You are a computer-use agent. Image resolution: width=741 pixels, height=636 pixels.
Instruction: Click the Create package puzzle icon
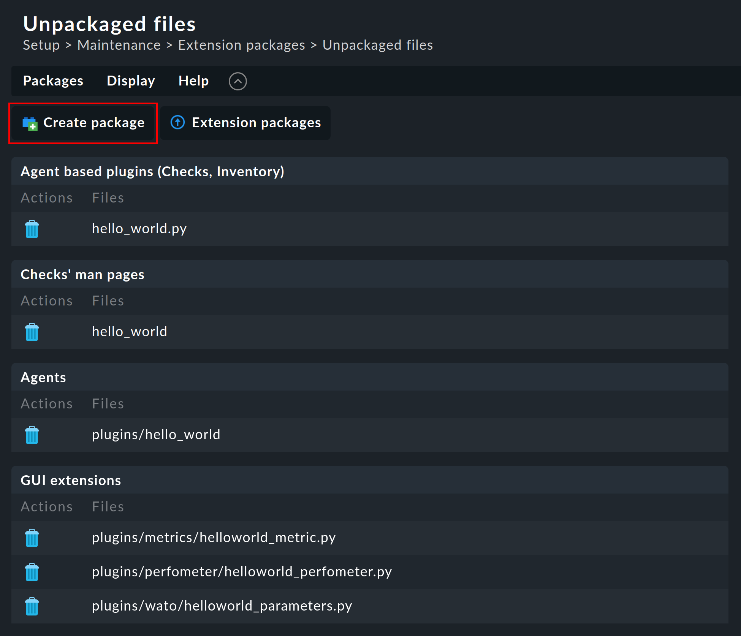[30, 123]
